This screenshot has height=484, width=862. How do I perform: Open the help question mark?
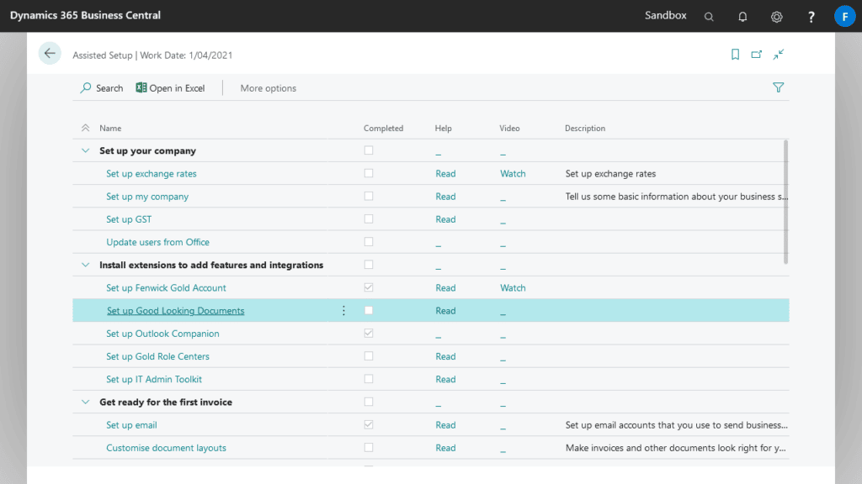(810, 16)
